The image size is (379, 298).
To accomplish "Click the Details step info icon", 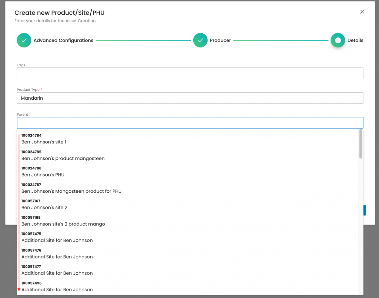I will (x=338, y=40).
